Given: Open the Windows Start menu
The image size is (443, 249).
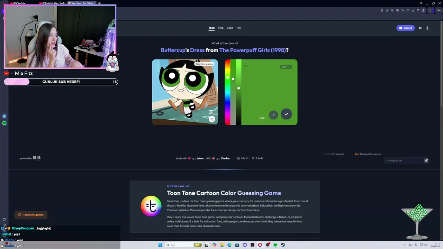Looking at the screenshot, I should [160, 245].
